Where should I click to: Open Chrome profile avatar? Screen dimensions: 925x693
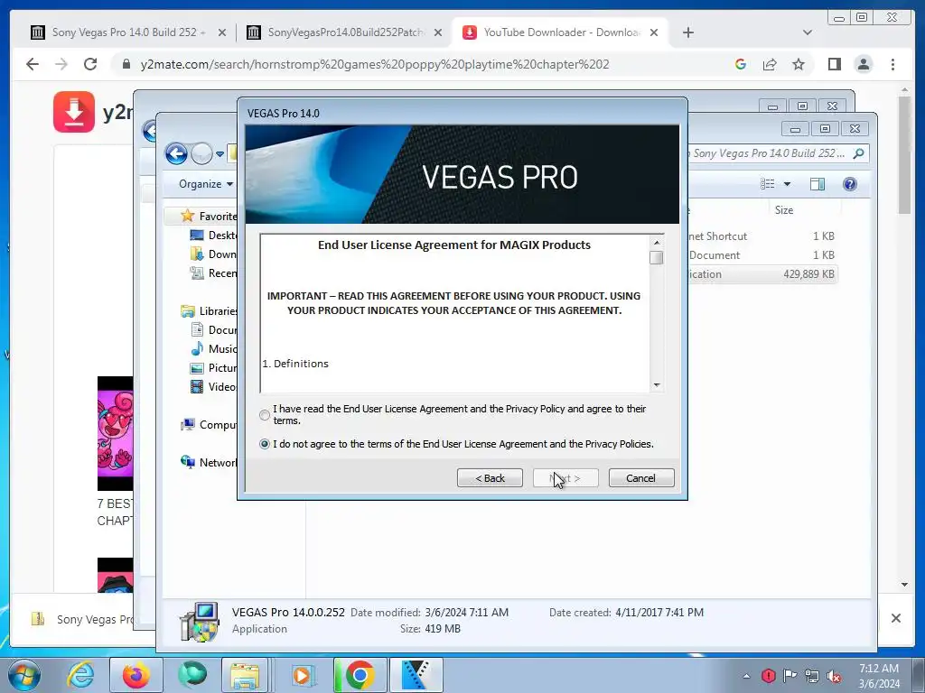[863, 64]
